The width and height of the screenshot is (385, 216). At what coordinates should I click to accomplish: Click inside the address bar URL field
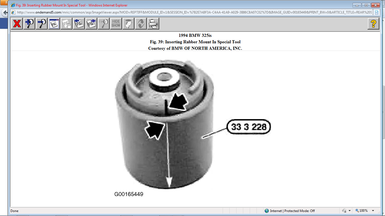tap(169, 12)
